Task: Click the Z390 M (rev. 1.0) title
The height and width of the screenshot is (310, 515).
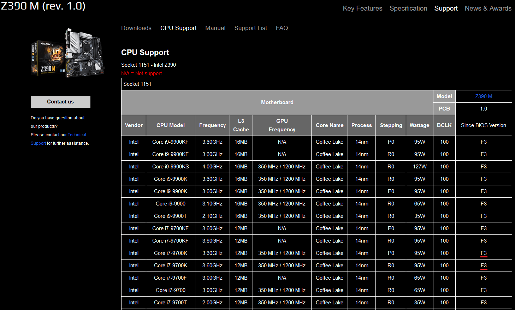Action: 43,6
